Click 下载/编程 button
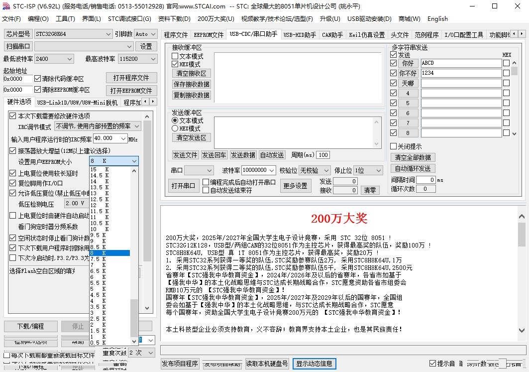529x372 pixels. pyautogui.click(x=31, y=326)
